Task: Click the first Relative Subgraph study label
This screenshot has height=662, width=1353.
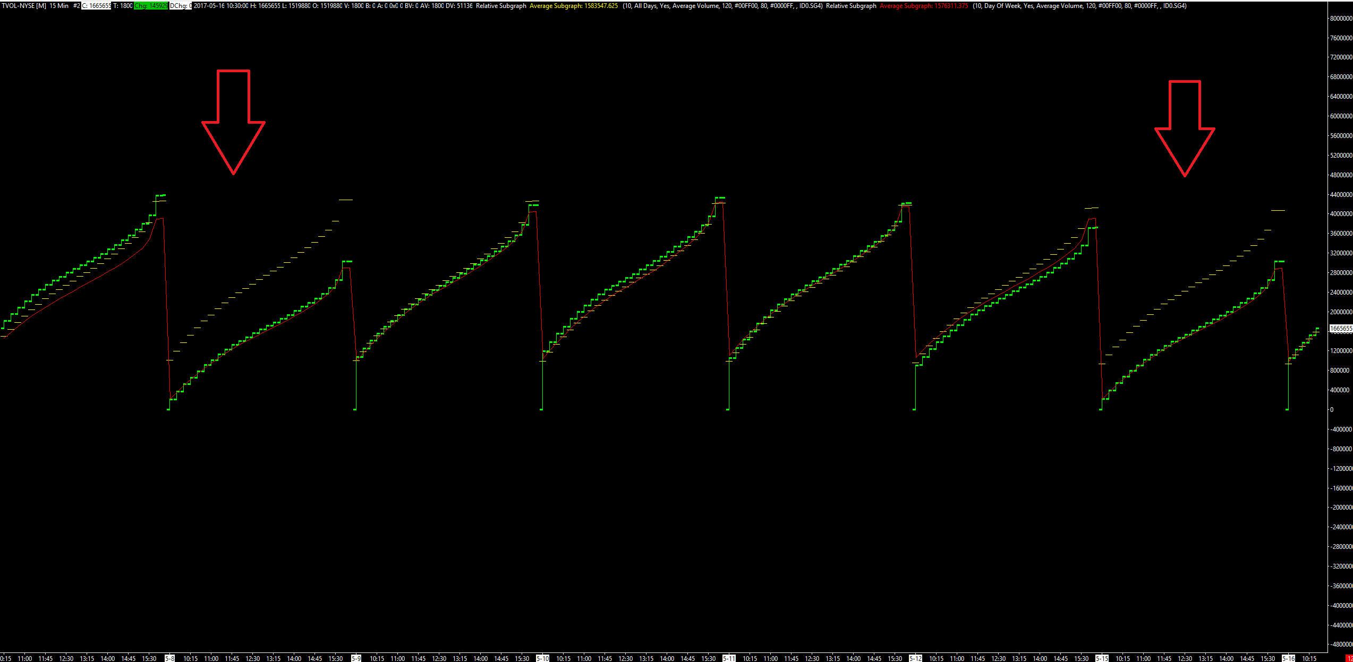Action: coord(501,6)
